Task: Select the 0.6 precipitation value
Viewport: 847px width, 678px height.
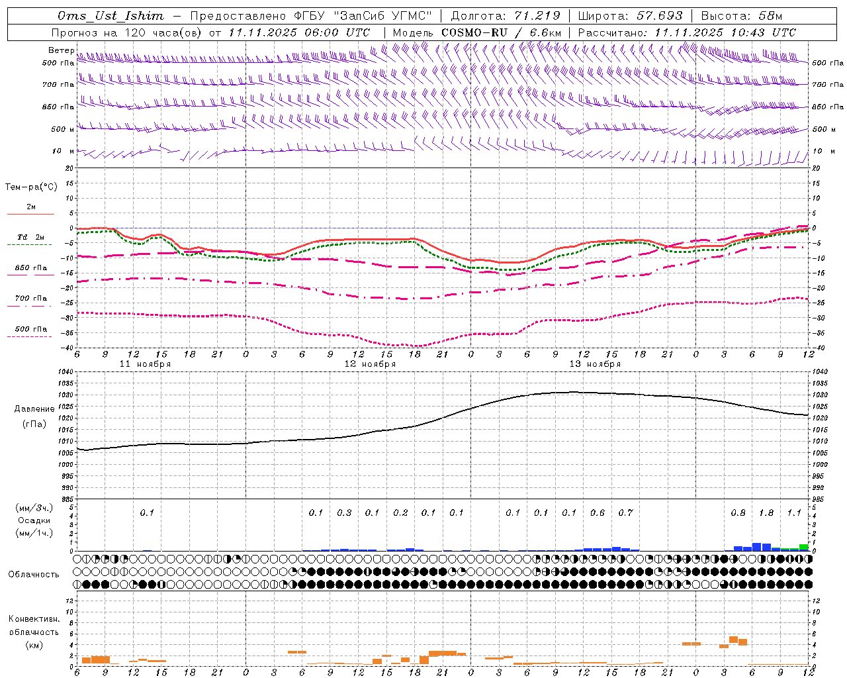Action: coord(598,512)
